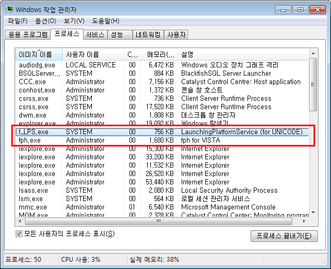Click the Task Manager title bar icon
Image resolution: width=331 pixels, height=269 pixels.
click(9, 10)
